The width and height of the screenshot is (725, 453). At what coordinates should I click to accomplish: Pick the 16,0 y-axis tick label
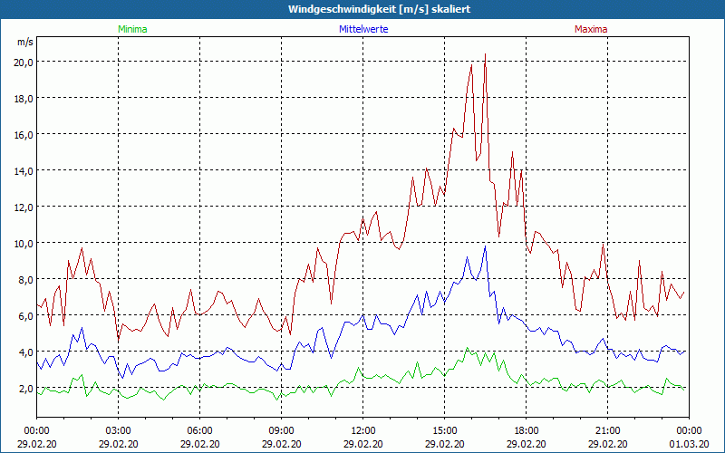[x=23, y=134]
